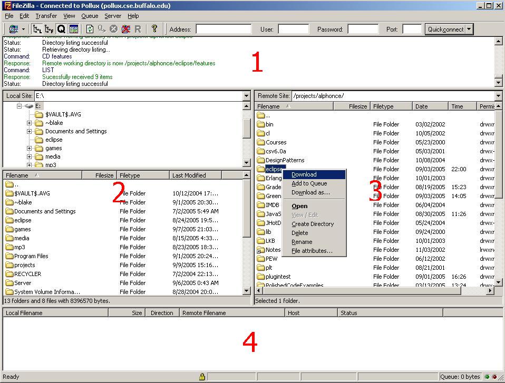Expand the Documents and Settings tree node
This screenshot has width=505, height=383.
click(x=30, y=131)
